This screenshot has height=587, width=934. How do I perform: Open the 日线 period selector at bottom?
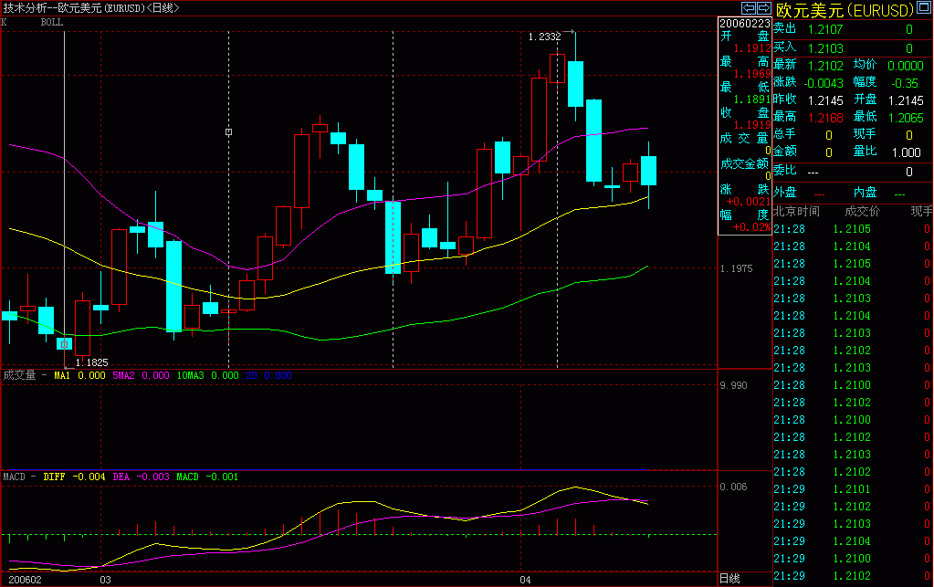click(729, 579)
